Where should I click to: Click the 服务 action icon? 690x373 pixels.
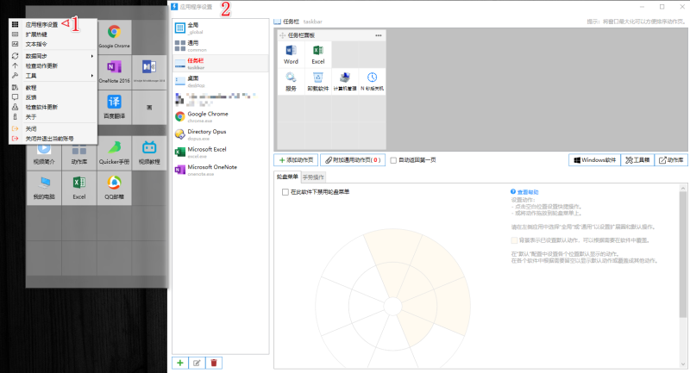point(291,81)
